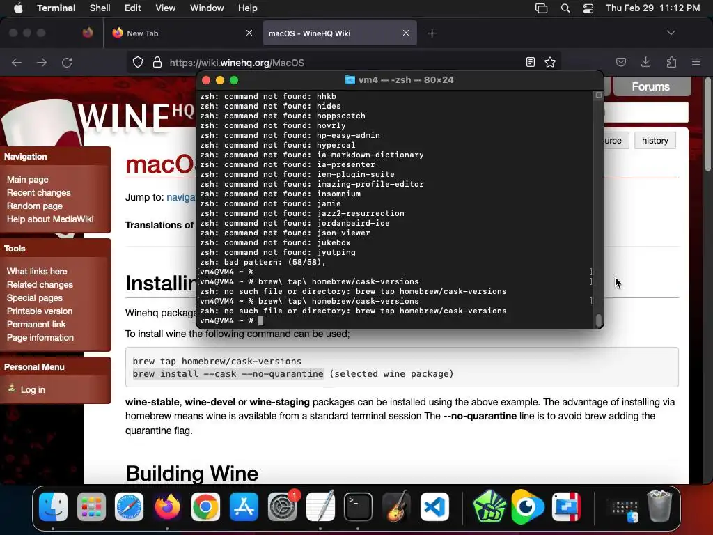Open Launchpad from the Dock
The width and height of the screenshot is (713, 535).
click(91, 506)
